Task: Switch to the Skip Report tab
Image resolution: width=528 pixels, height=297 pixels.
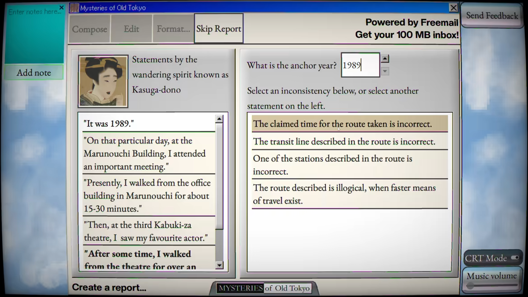Action: [219, 28]
